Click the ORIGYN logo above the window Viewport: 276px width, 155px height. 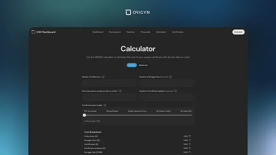(x=138, y=12)
